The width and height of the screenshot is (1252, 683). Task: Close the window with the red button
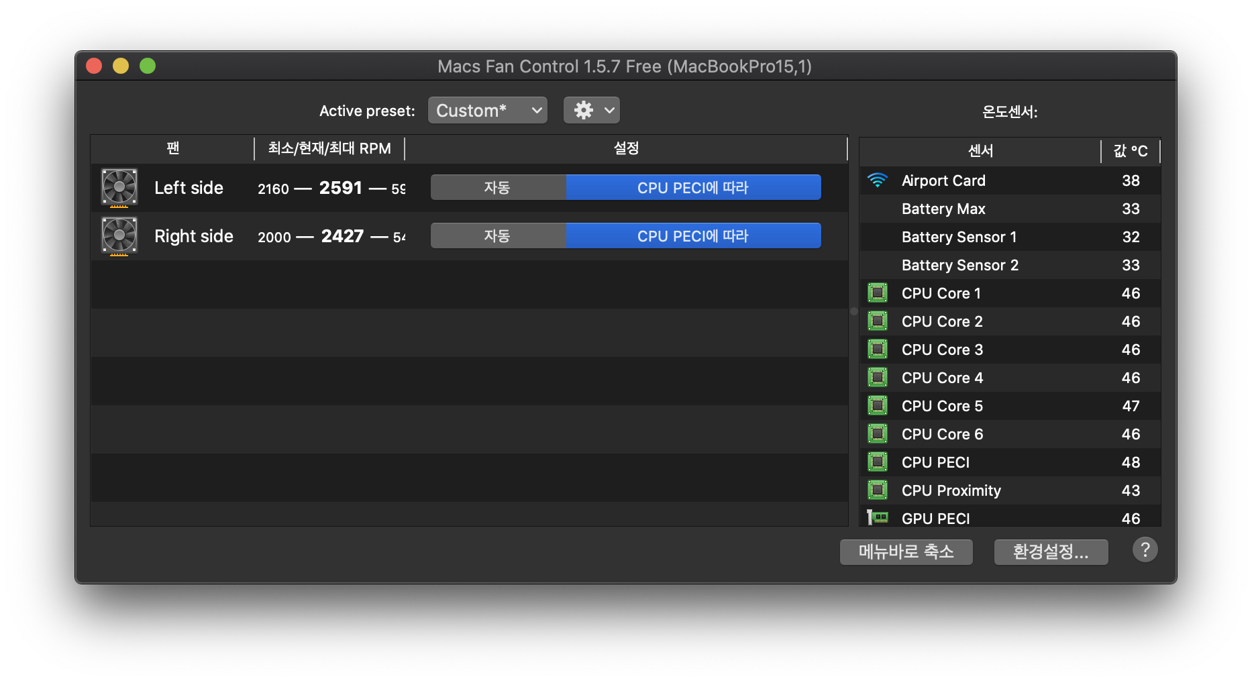[94, 66]
